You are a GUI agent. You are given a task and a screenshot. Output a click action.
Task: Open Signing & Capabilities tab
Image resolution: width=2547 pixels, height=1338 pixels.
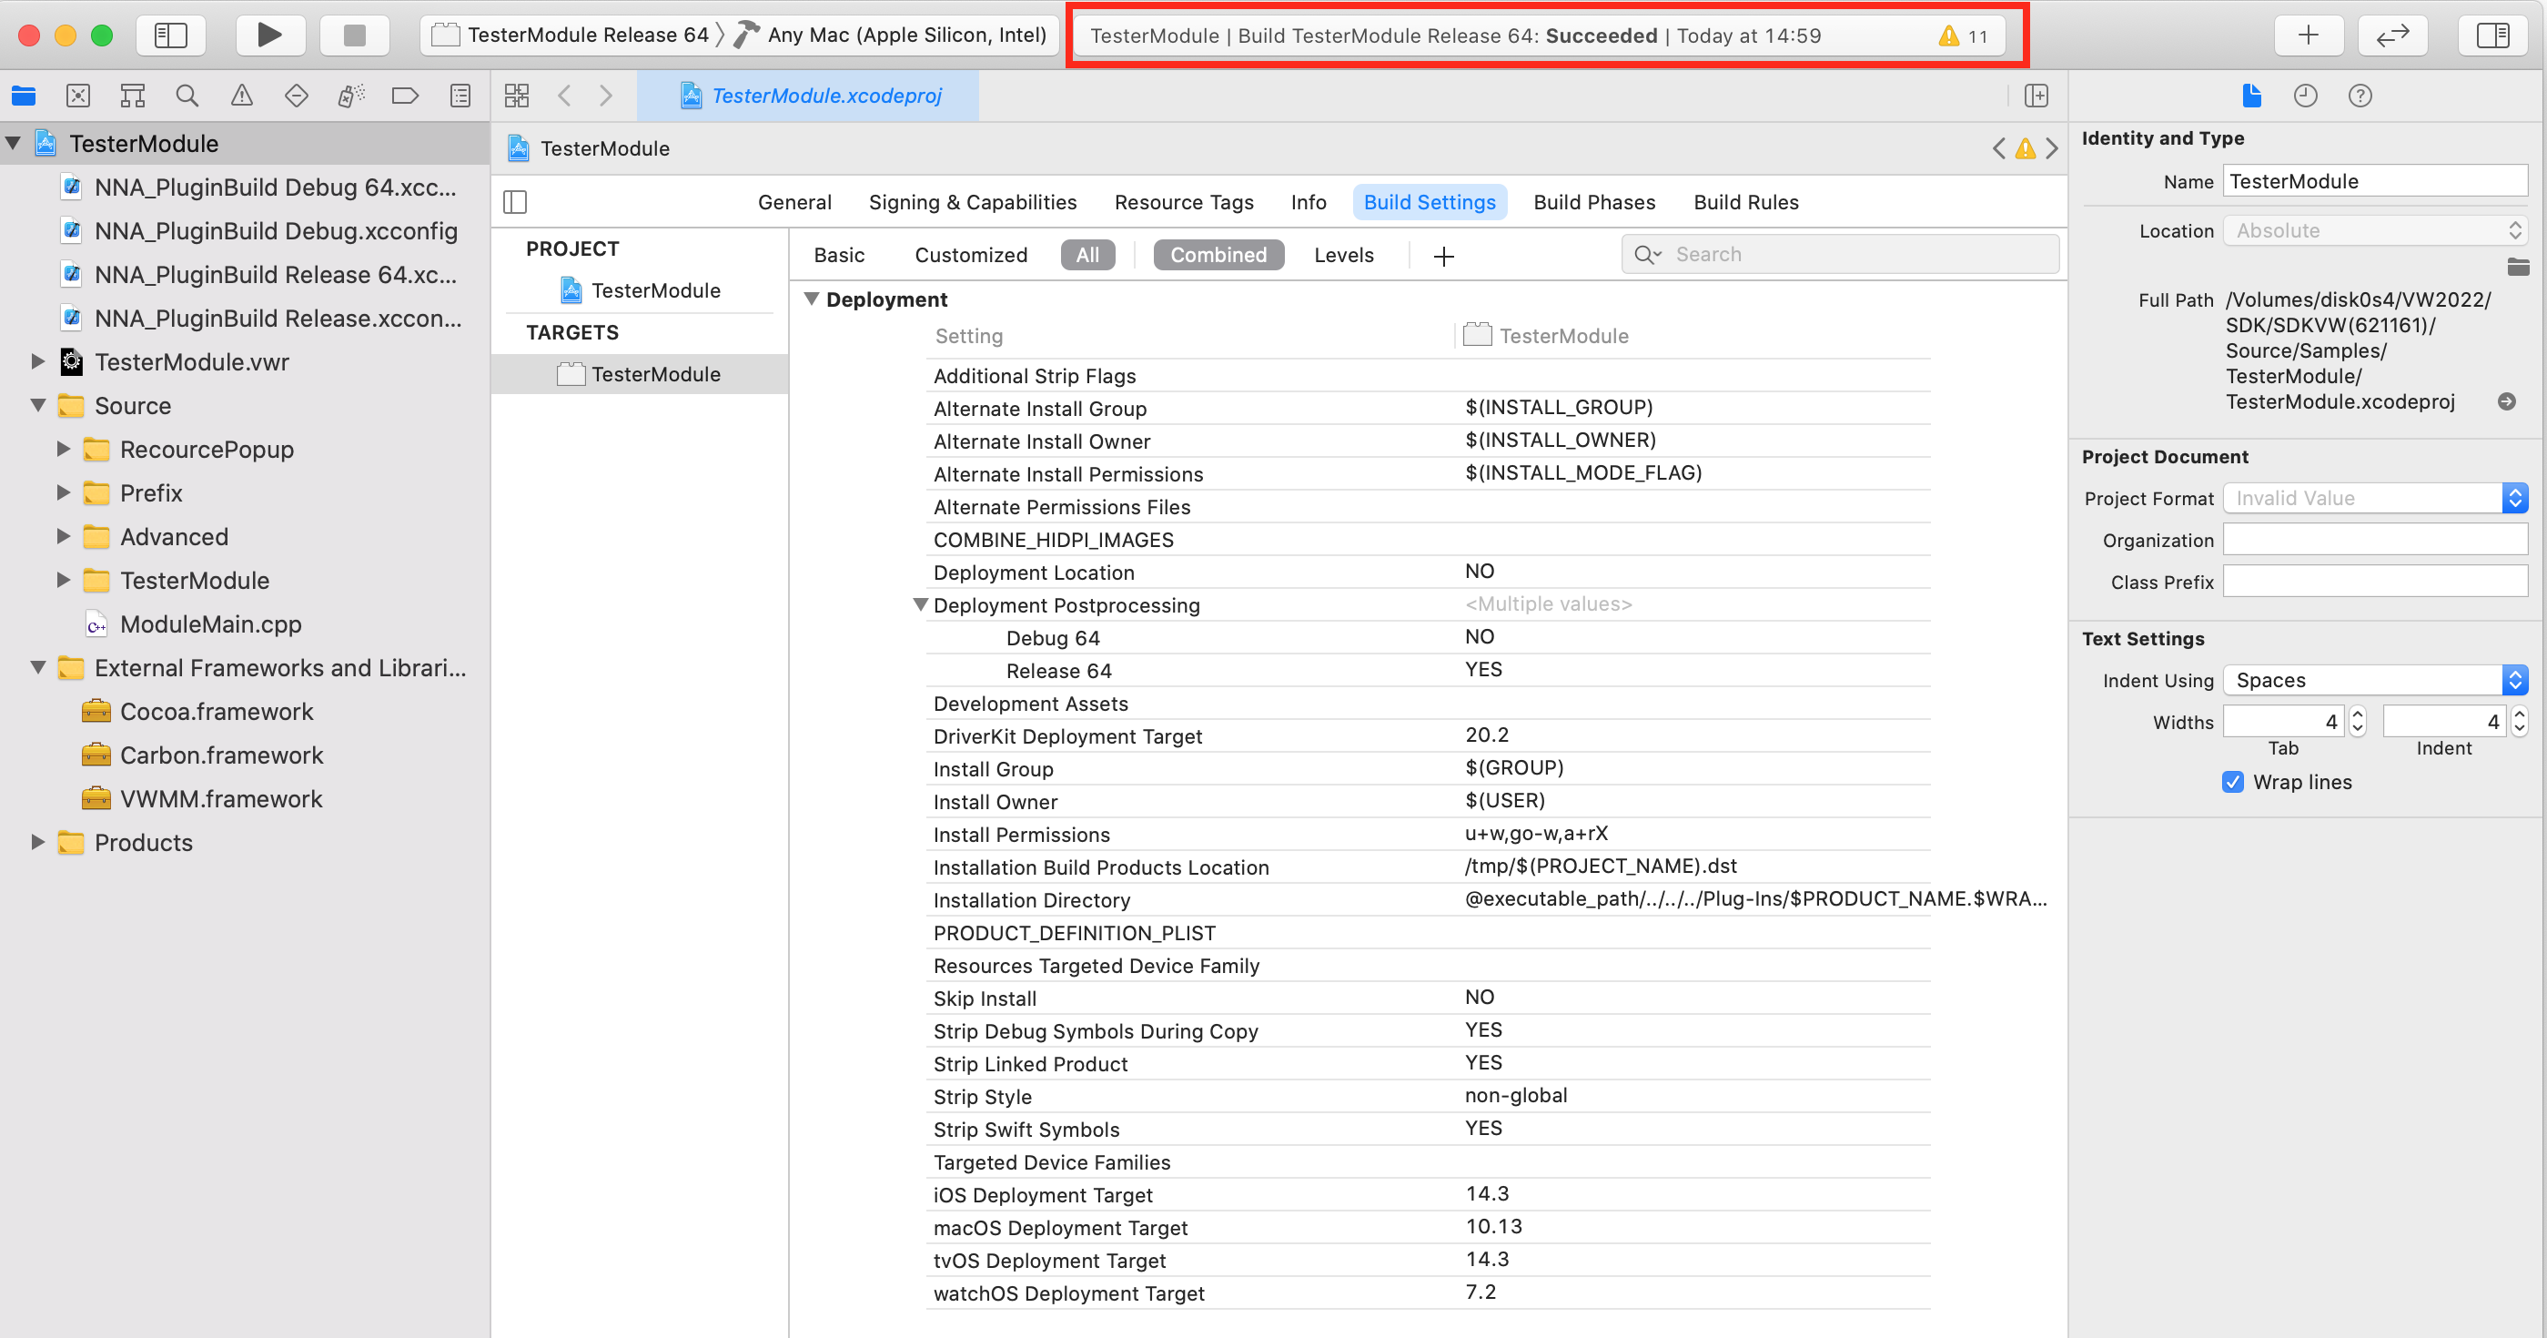[x=973, y=202]
